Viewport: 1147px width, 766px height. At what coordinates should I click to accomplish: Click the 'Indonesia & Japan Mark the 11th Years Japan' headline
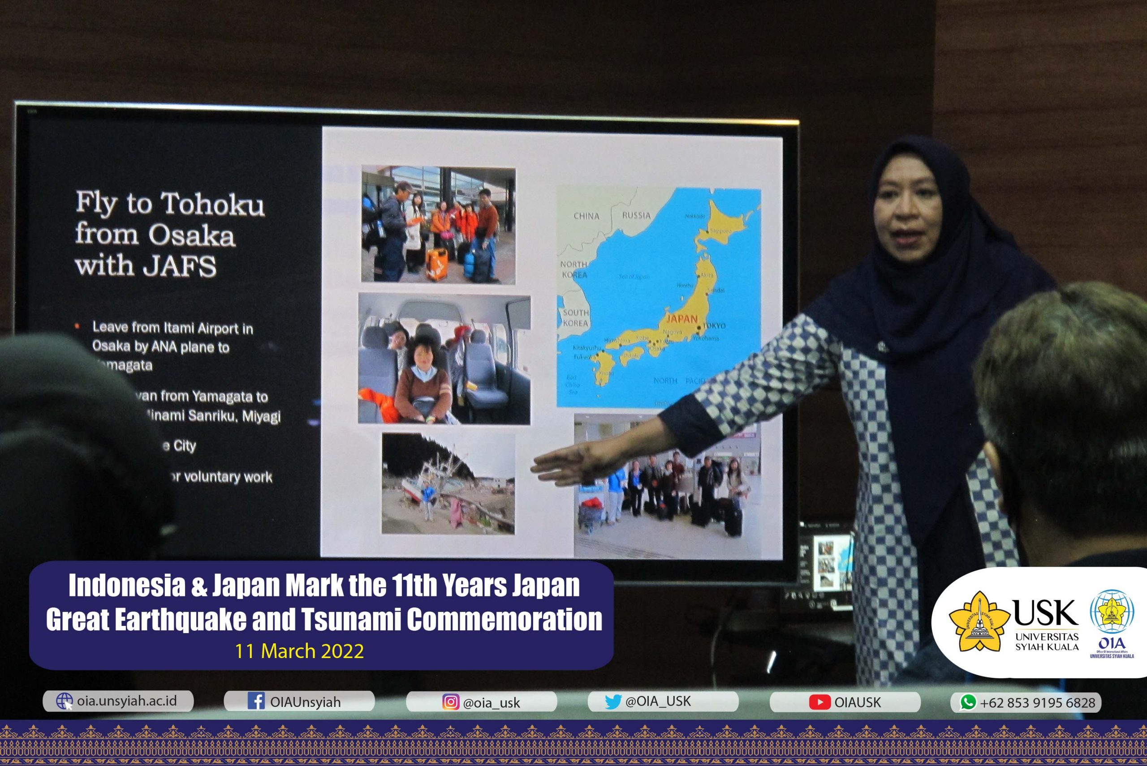tap(323, 585)
